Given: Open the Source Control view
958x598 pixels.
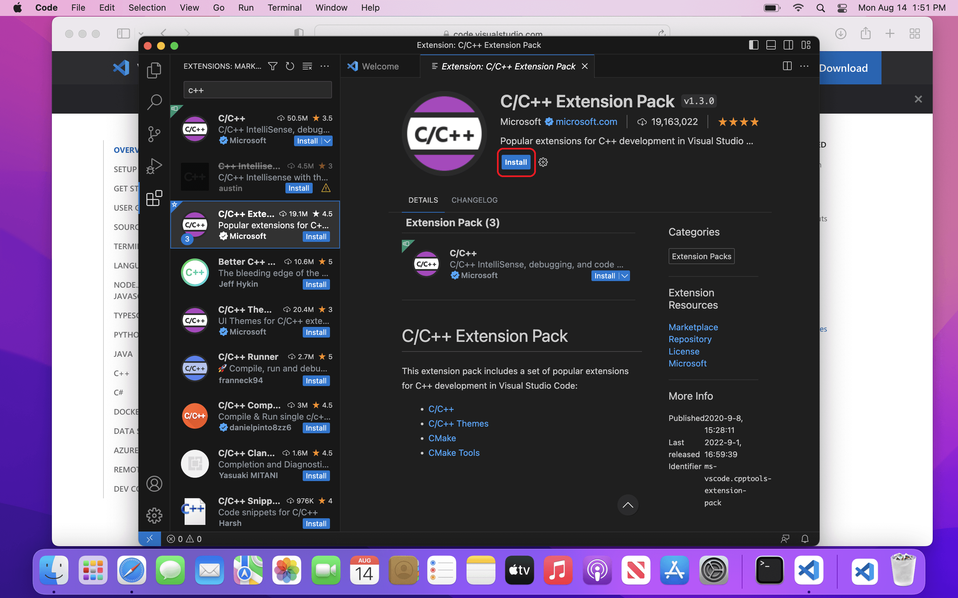Looking at the screenshot, I should [x=154, y=134].
